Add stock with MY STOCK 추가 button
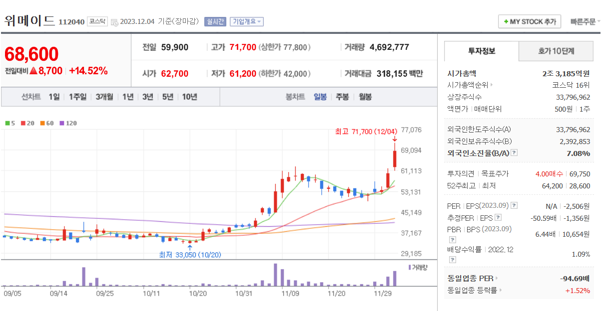The image size is (602, 311). [530, 21]
